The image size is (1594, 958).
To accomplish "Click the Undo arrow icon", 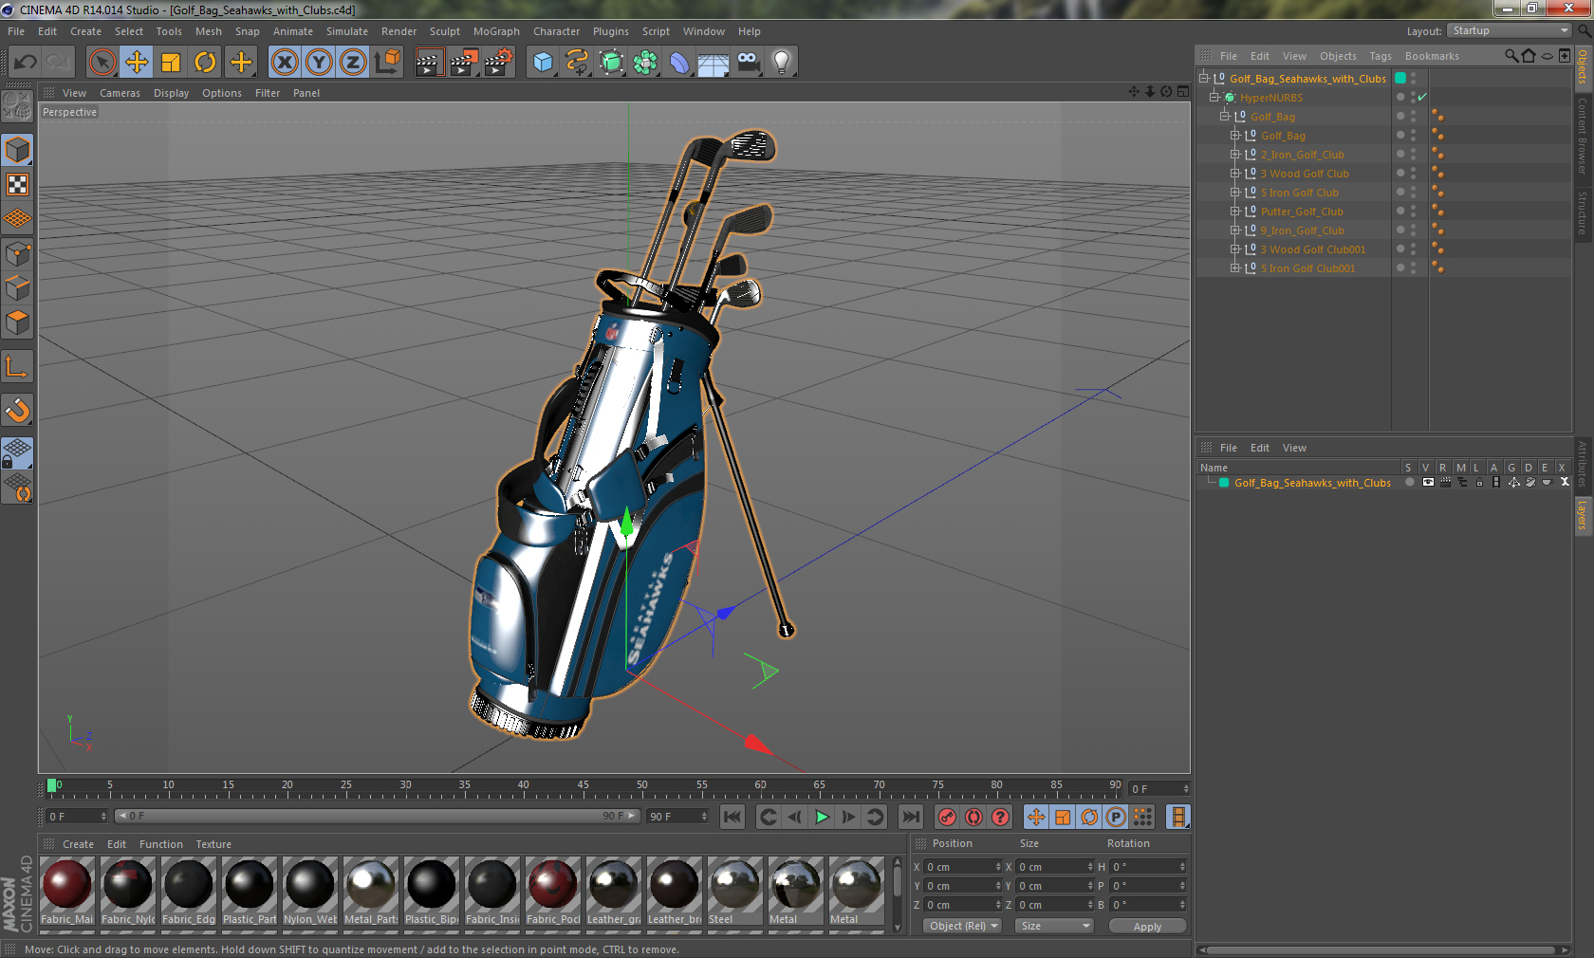I will [26, 63].
